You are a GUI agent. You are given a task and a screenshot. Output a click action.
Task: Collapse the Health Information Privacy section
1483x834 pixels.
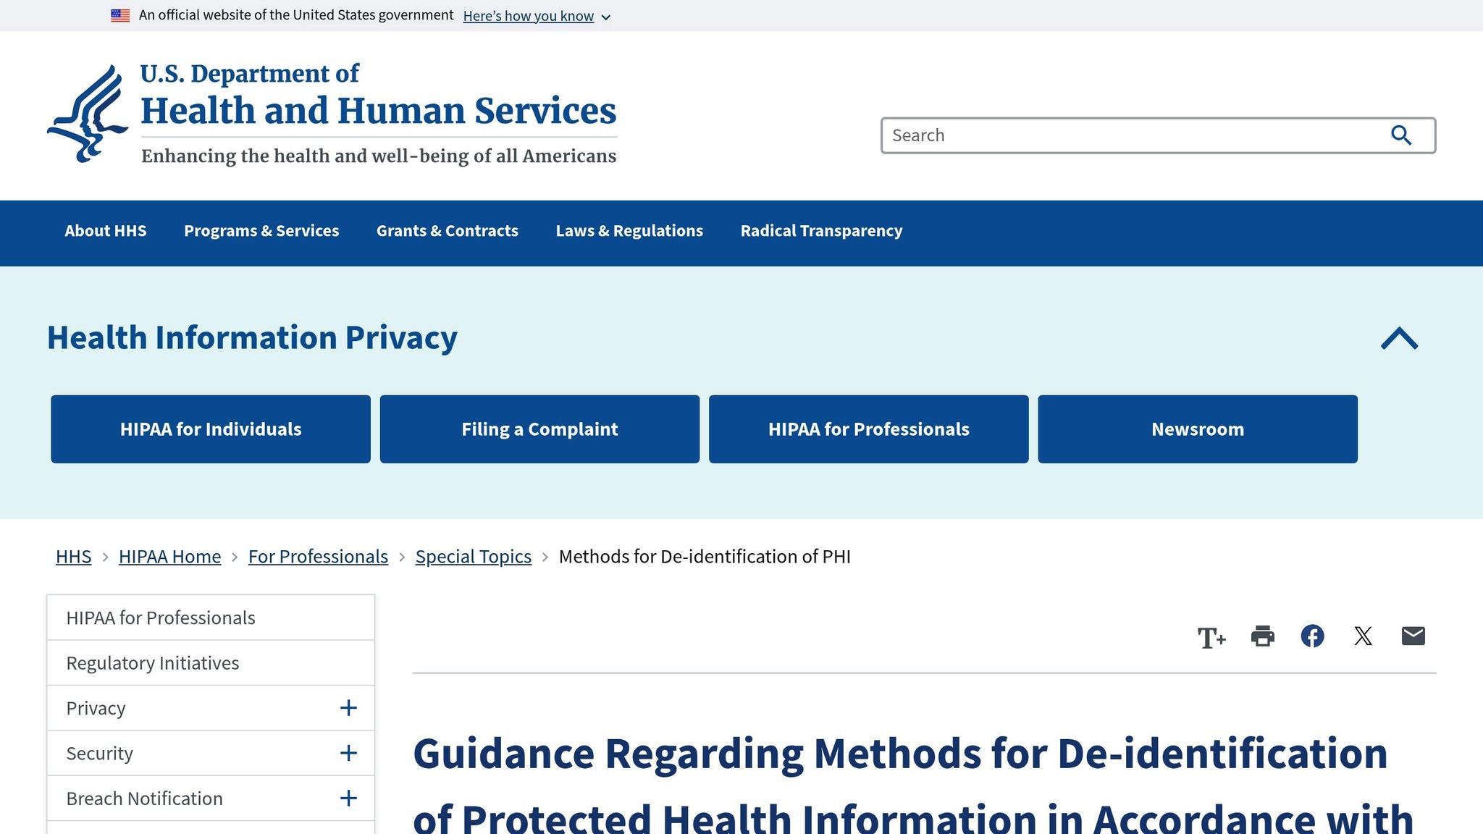pyautogui.click(x=1399, y=338)
